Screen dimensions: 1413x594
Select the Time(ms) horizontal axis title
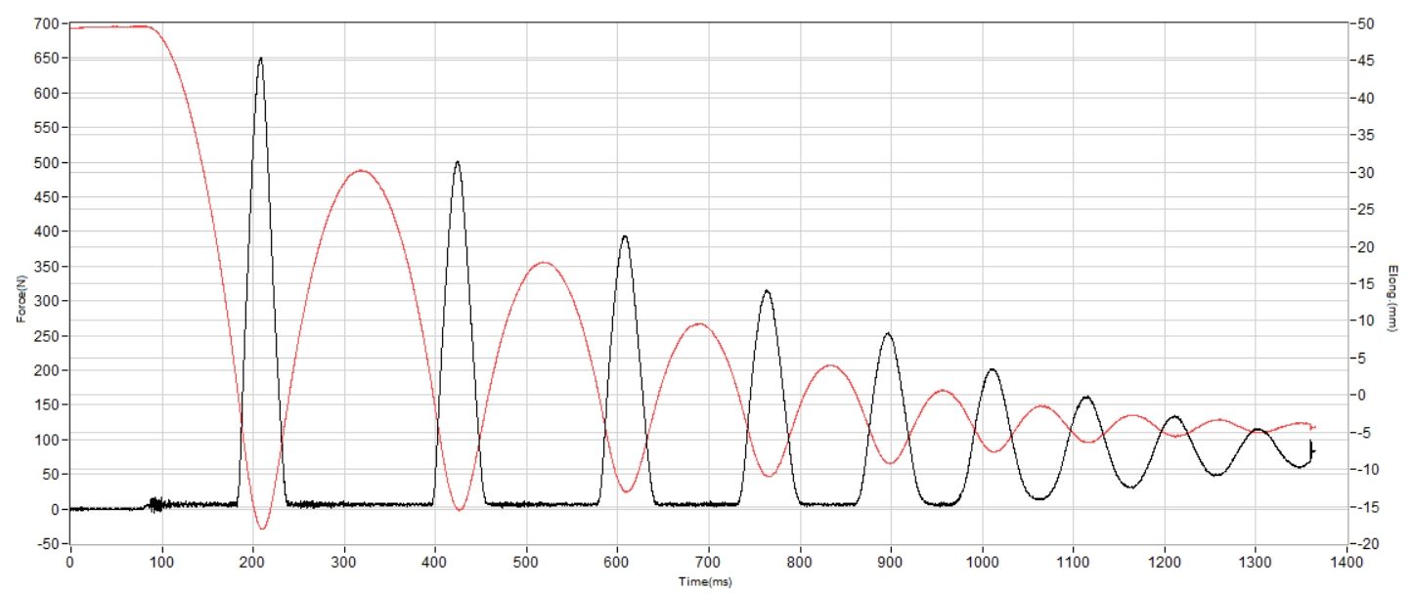(706, 581)
